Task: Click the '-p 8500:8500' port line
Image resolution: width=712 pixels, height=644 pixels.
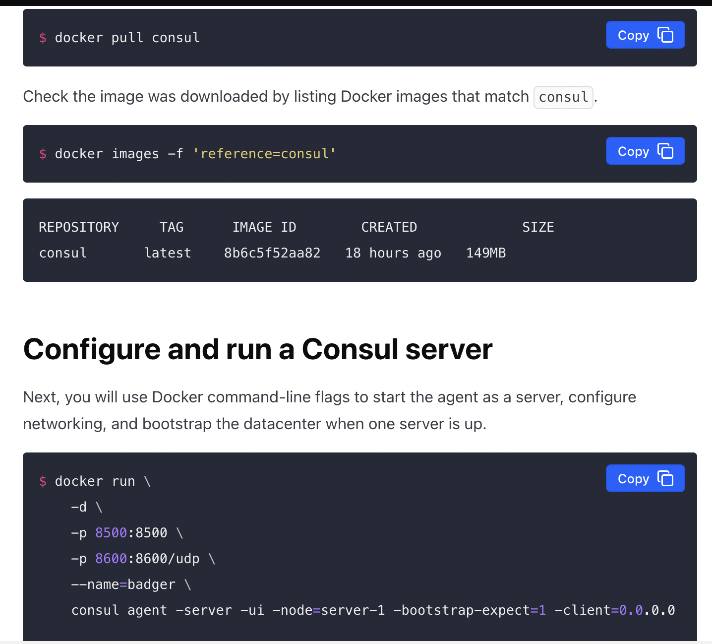Action: click(x=127, y=533)
